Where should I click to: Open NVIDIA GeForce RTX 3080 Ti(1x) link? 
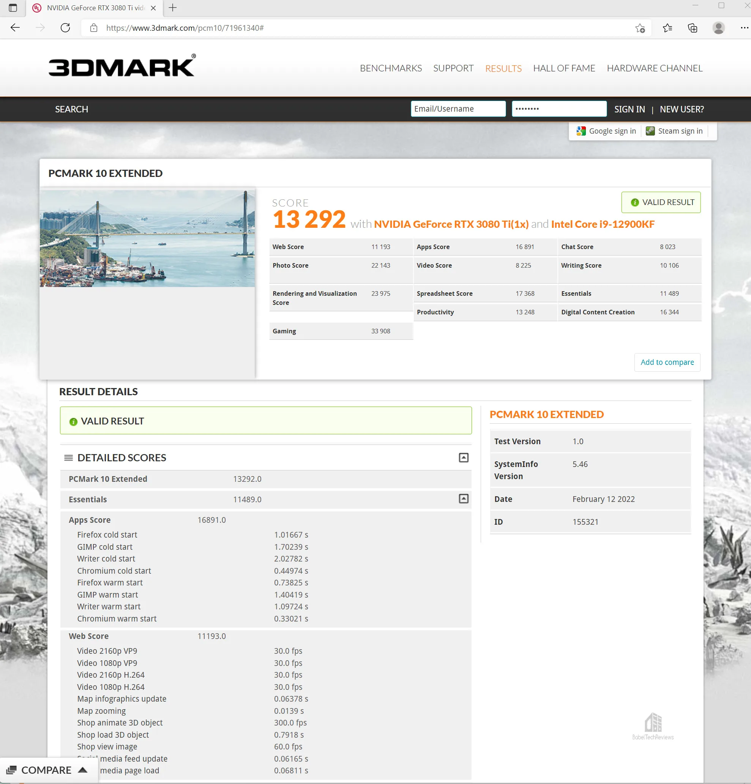[x=451, y=224]
